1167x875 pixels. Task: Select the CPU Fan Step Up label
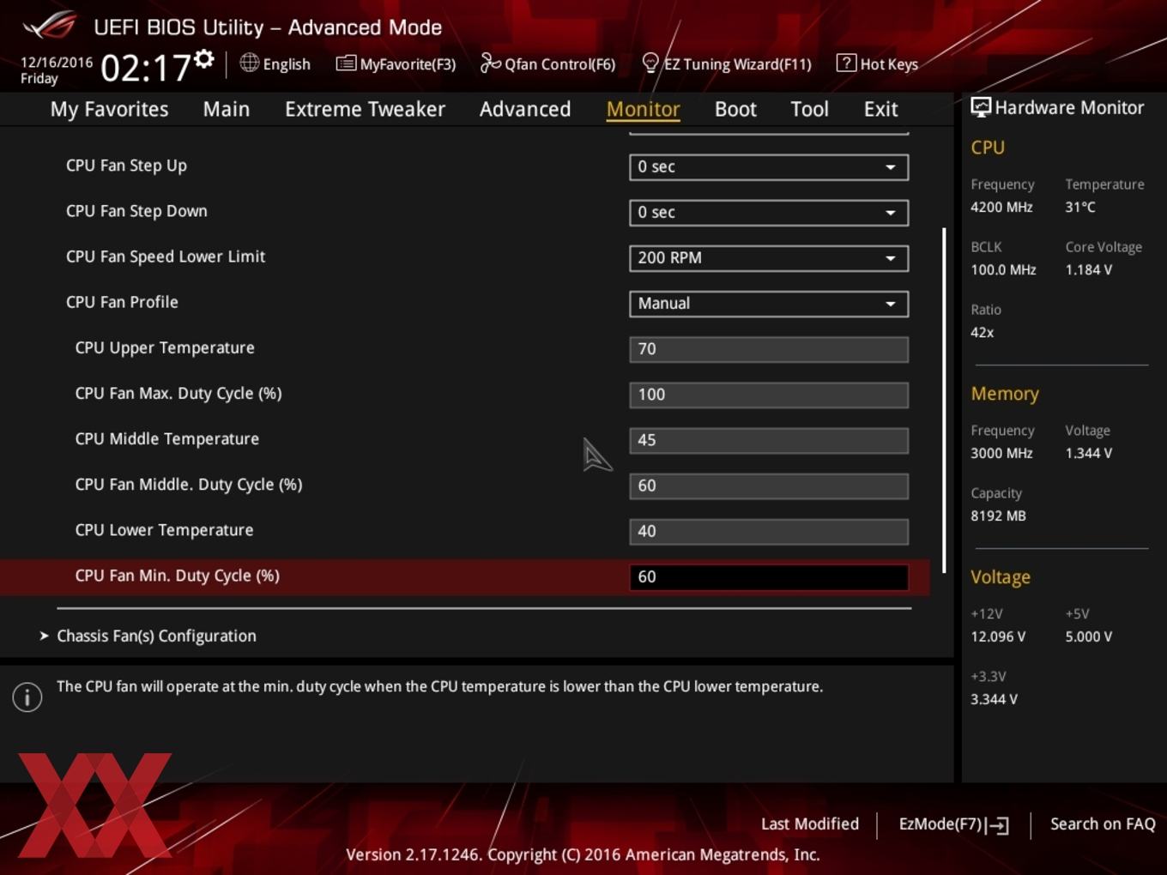(126, 166)
